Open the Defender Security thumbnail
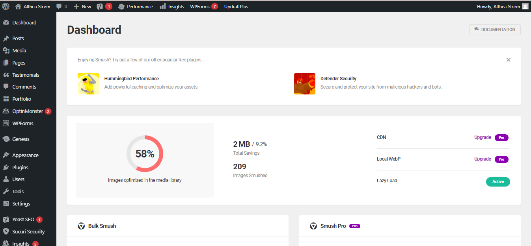 tap(305, 84)
